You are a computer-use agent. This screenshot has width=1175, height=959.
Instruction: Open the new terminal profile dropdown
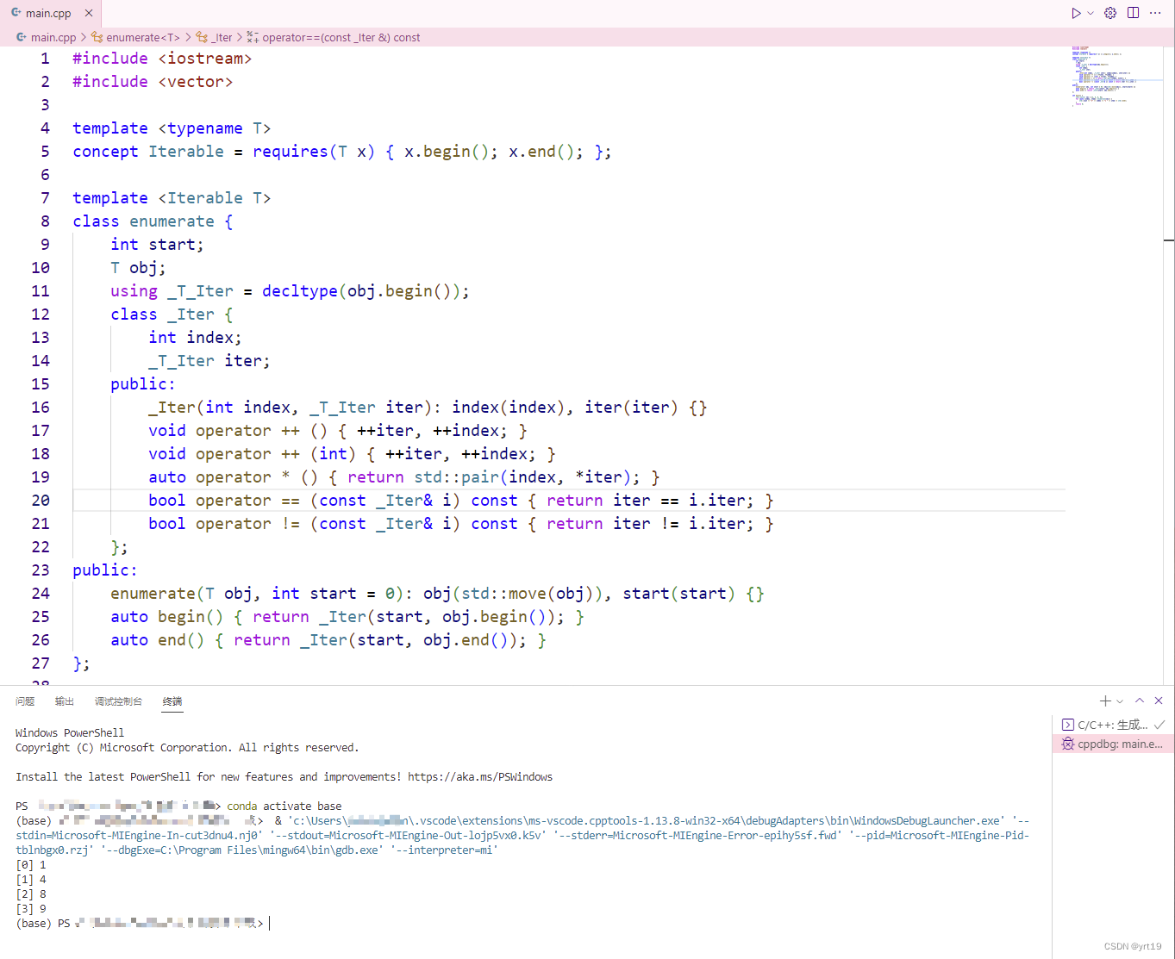coord(1120,701)
